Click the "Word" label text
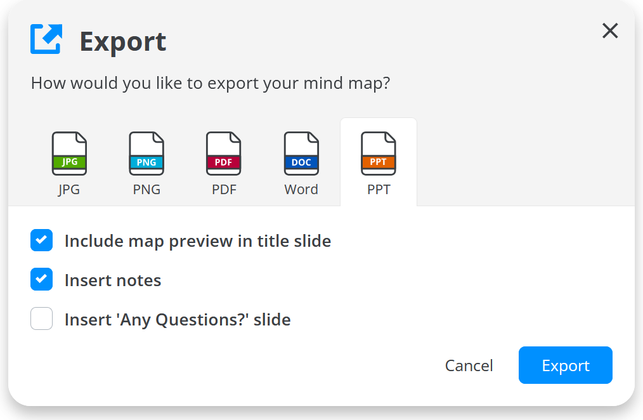Image resolution: width=643 pixels, height=420 pixels. 301,189
